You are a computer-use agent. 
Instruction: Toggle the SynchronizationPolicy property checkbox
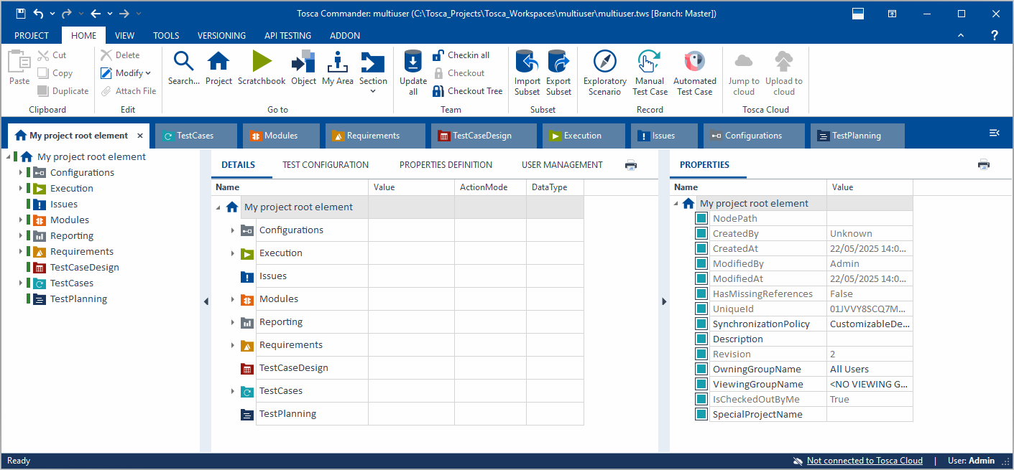pos(701,324)
